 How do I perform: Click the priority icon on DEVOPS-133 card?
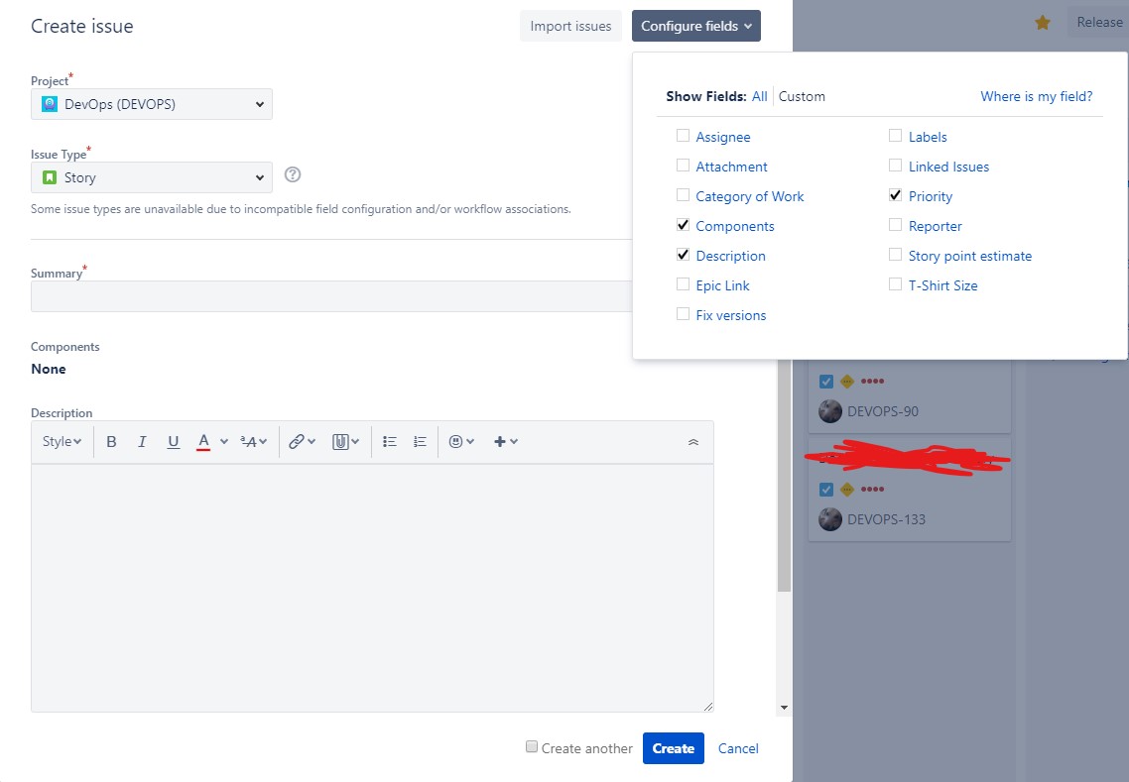pos(847,490)
